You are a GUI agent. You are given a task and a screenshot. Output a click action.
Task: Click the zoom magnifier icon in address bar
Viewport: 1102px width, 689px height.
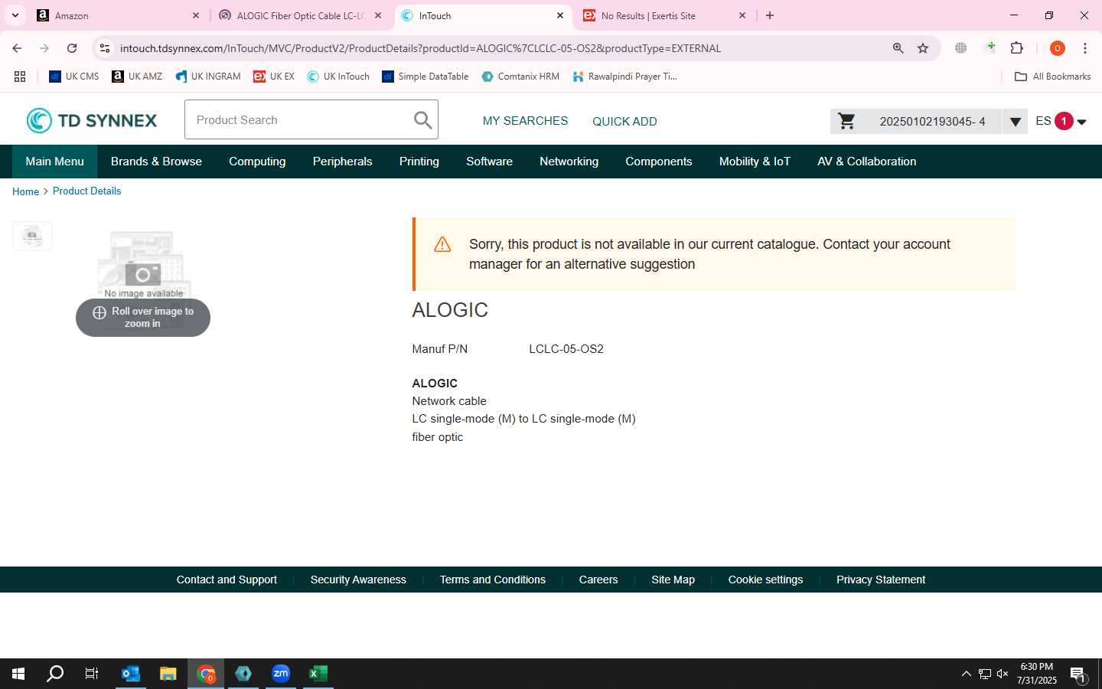click(898, 48)
